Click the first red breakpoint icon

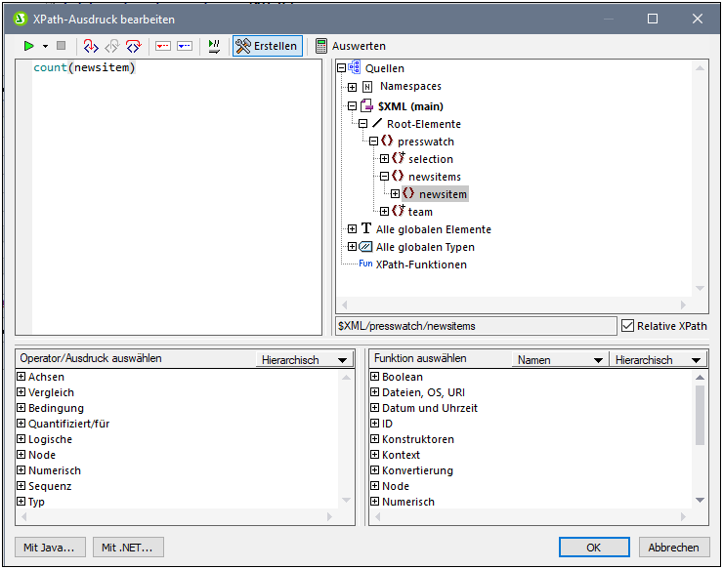point(163,46)
